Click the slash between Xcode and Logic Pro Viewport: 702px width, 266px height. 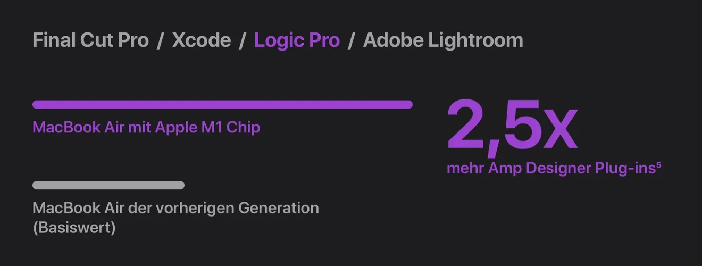tap(243, 41)
